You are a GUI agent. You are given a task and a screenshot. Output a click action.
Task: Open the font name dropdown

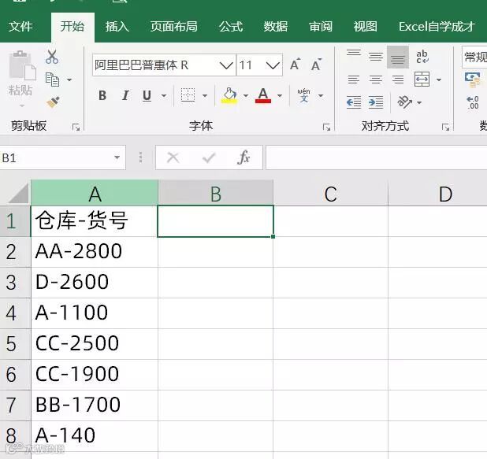point(226,65)
